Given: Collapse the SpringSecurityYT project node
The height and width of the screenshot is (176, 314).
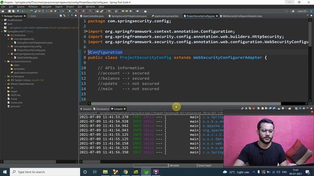Looking at the screenshot, I should [2, 31].
